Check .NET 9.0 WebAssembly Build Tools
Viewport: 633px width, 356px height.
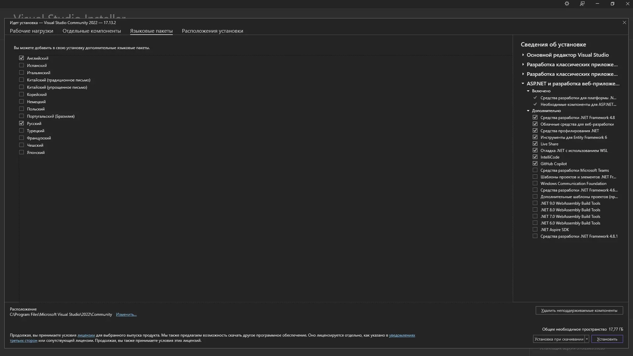(x=535, y=203)
